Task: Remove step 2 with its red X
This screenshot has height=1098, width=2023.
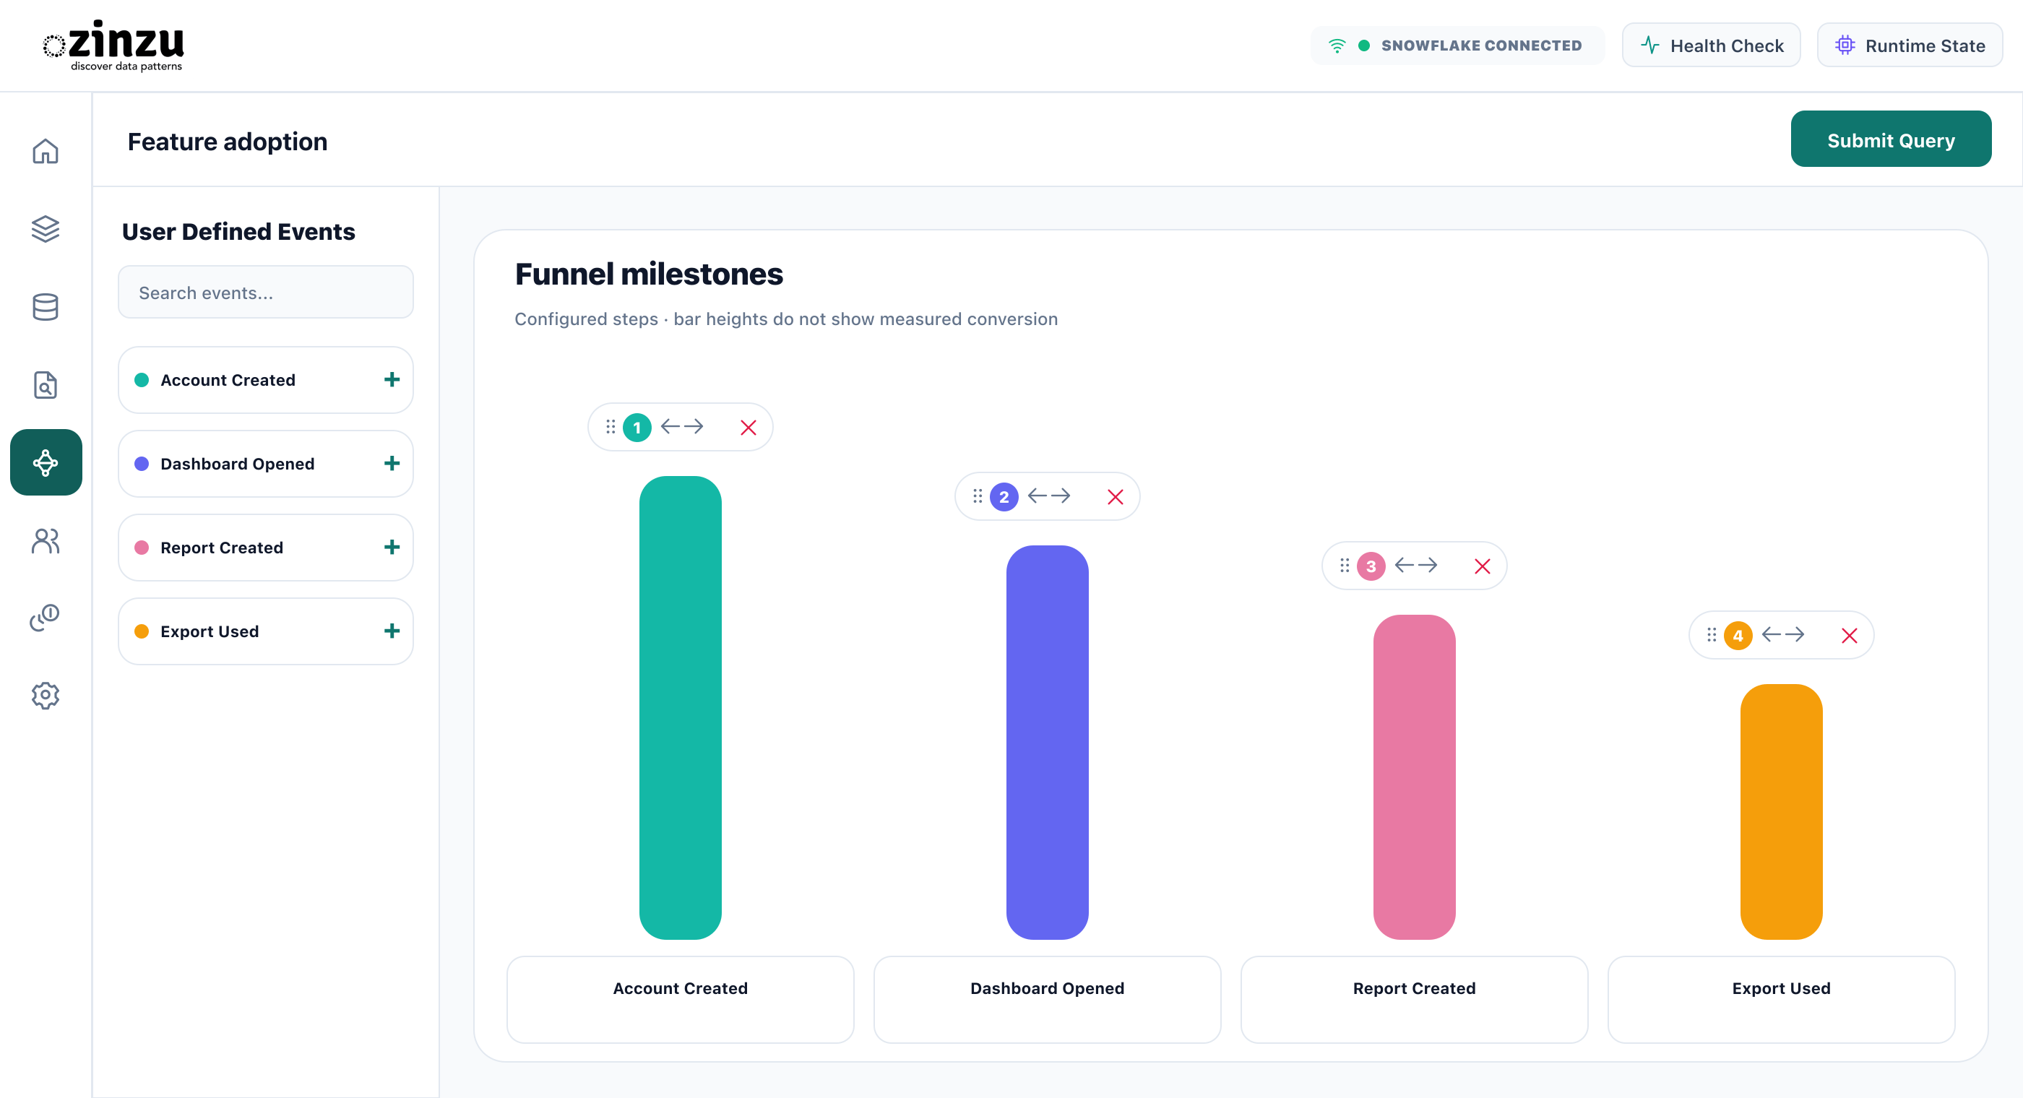Action: pos(1115,497)
